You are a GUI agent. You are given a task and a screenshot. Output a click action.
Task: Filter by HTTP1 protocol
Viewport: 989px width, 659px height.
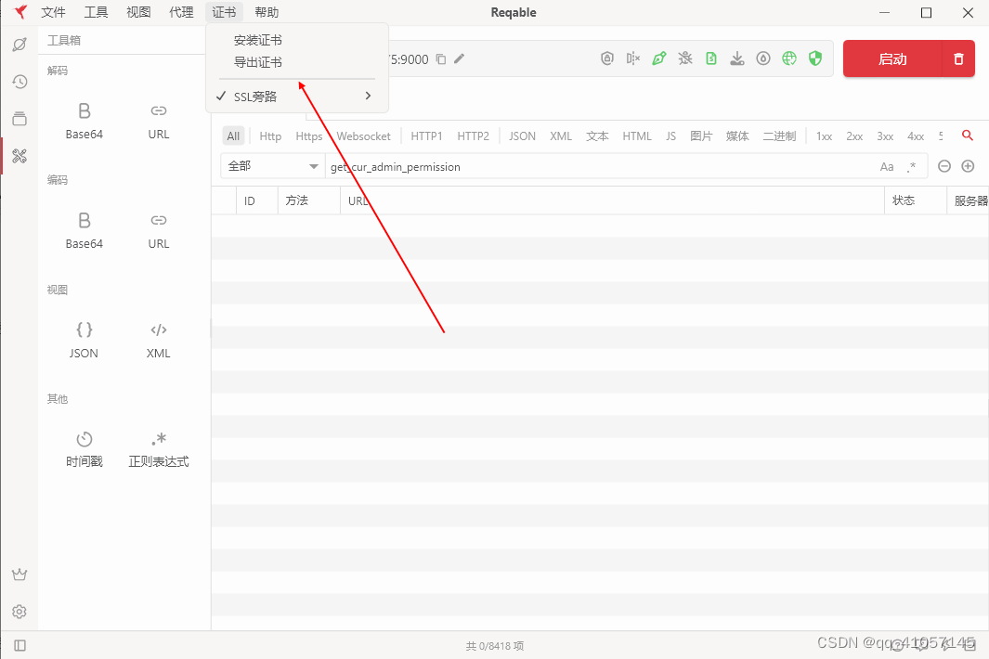426,136
